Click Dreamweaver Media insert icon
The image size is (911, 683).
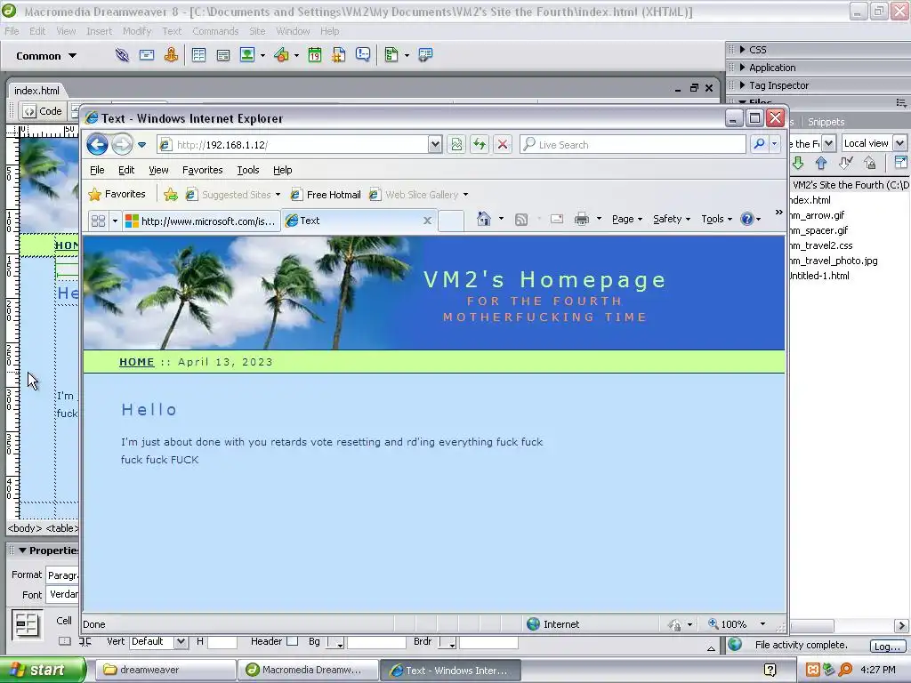[x=281, y=55]
